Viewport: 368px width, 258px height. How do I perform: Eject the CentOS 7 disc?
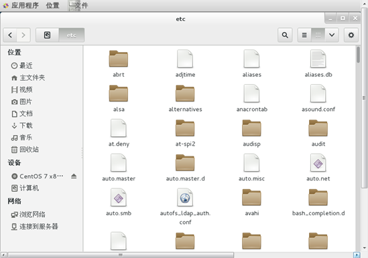(x=74, y=176)
